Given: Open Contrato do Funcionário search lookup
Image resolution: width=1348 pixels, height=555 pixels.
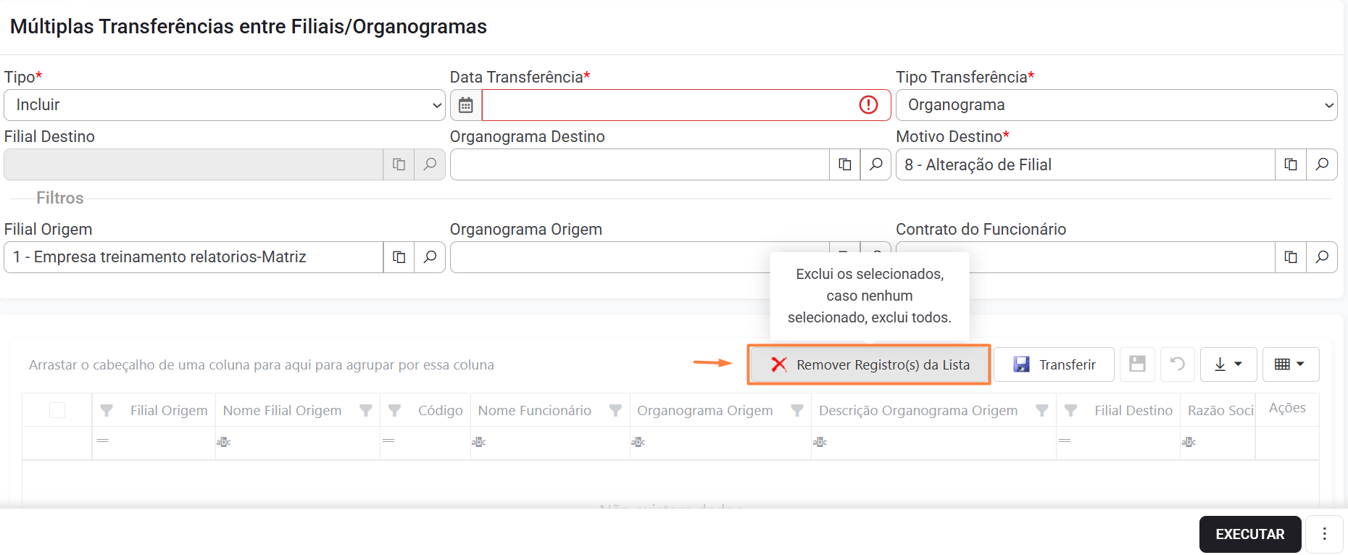Looking at the screenshot, I should [x=1322, y=257].
